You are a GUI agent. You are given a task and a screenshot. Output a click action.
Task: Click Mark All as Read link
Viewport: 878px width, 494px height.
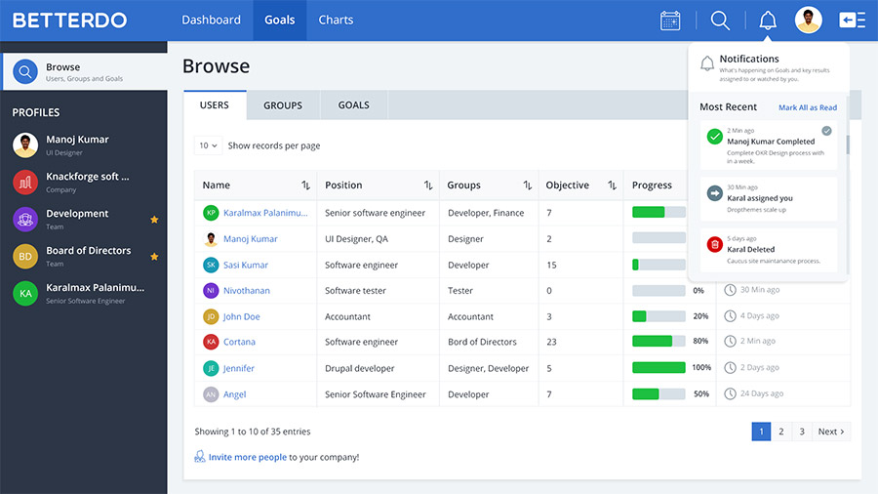click(x=807, y=107)
